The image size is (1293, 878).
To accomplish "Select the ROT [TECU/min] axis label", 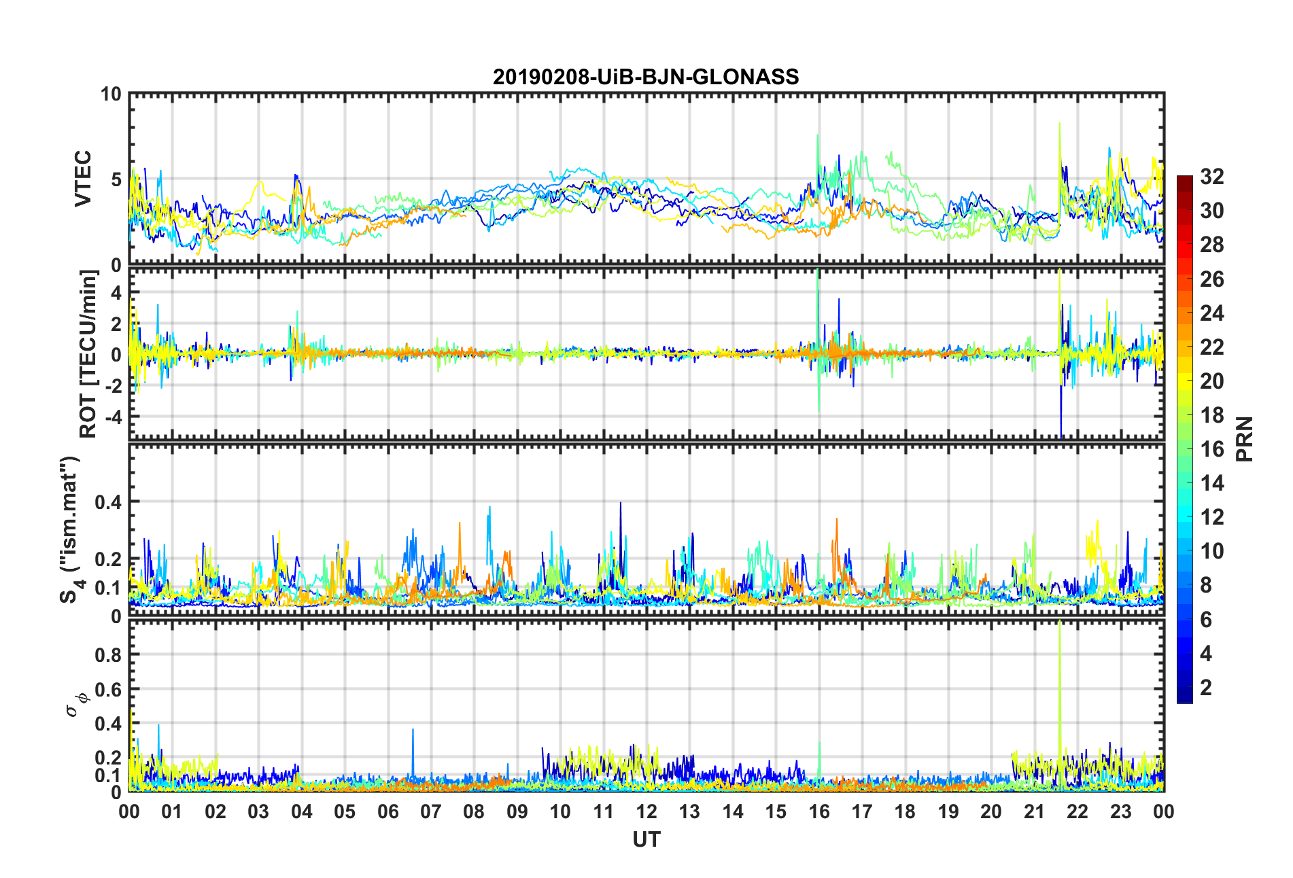I will click(88, 353).
